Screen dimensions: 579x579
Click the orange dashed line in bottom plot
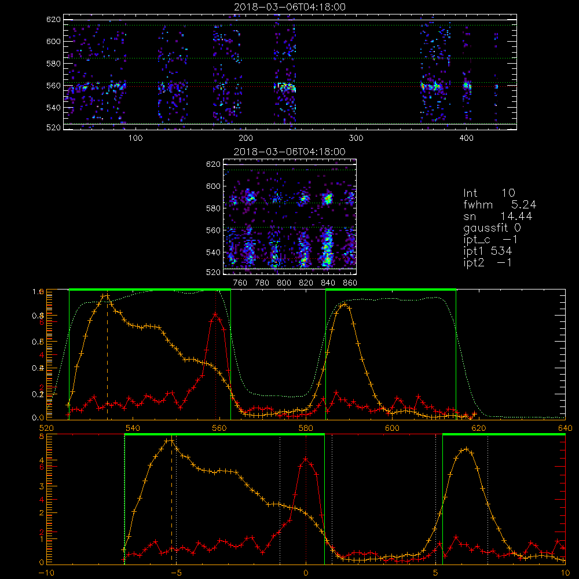point(171,502)
